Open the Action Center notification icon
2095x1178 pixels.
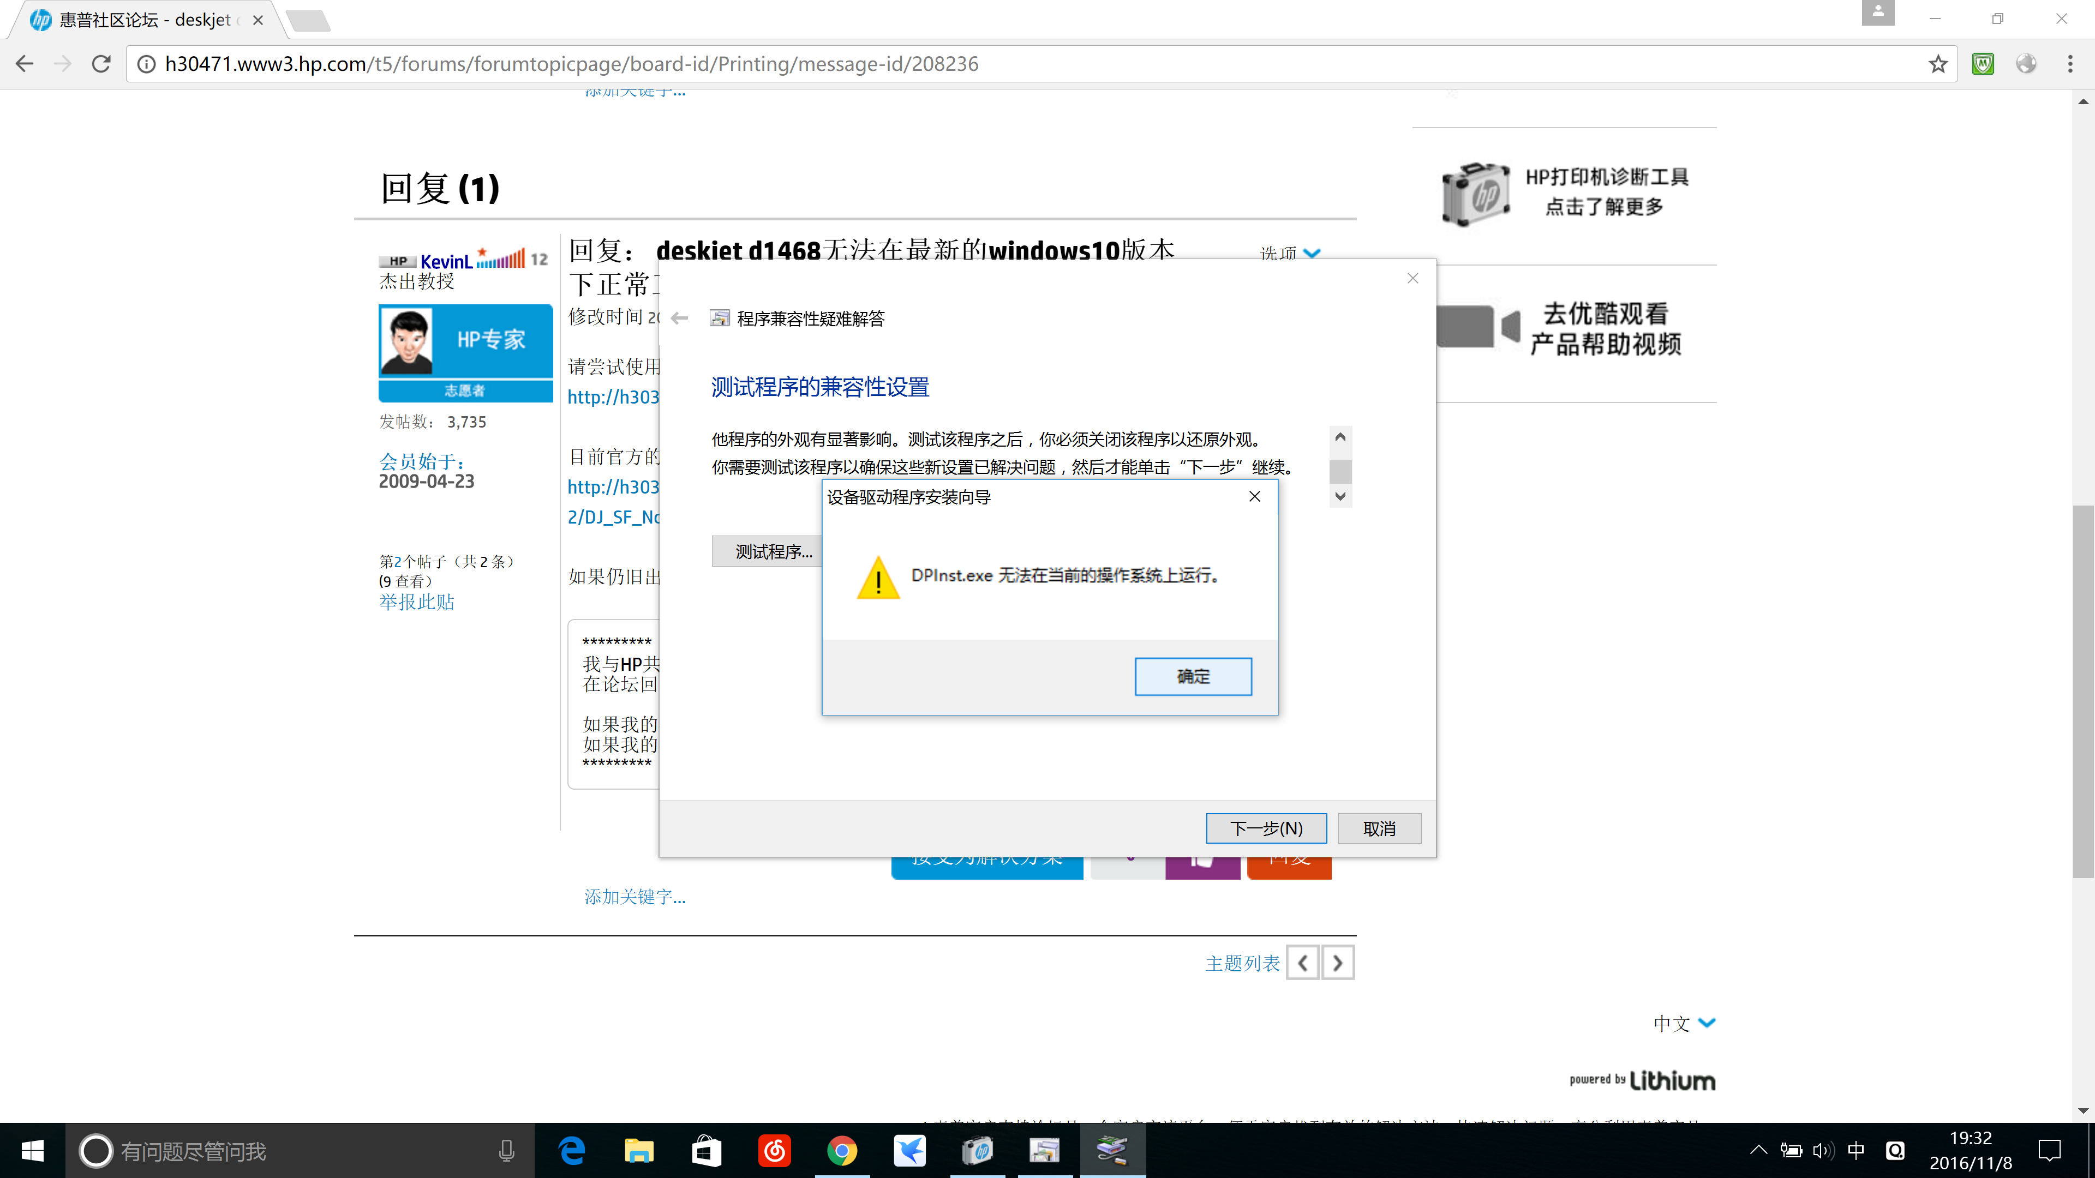[2050, 1151]
